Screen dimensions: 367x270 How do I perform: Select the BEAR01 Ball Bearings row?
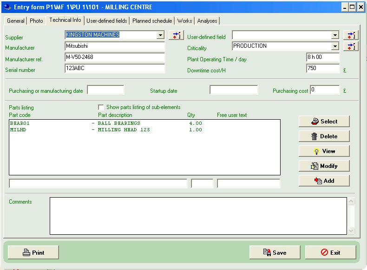[x=144, y=123]
